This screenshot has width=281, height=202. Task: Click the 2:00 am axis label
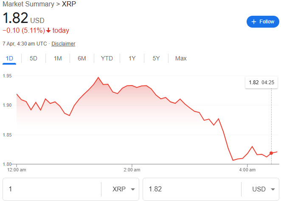coord(132,170)
